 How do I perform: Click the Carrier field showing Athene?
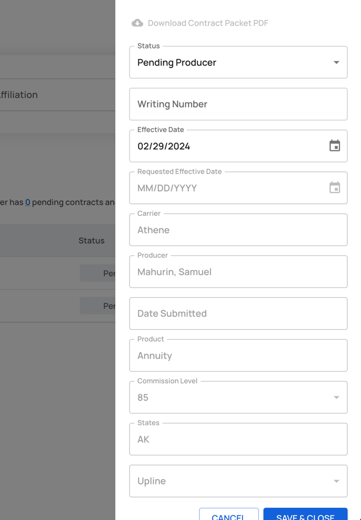238,230
